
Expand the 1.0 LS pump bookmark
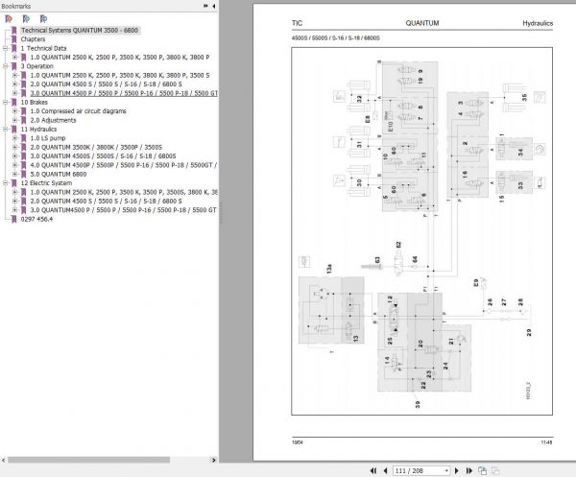tap(14, 138)
